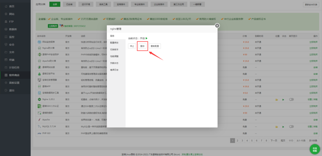Go to page 2 in pagination
This screenshot has height=156, width=322.
(x=237, y=141)
